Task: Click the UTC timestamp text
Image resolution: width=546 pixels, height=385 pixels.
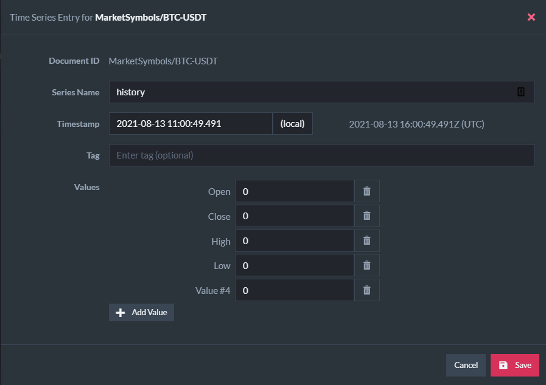Action: [416, 124]
